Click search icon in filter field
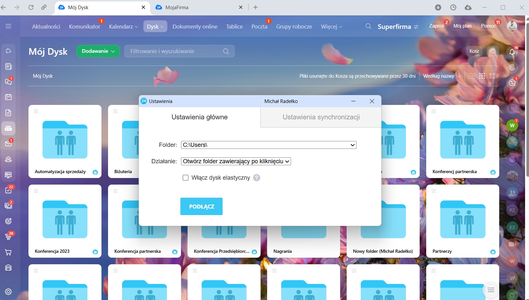This screenshot has height=300, width=529. (x=226, y=51)
